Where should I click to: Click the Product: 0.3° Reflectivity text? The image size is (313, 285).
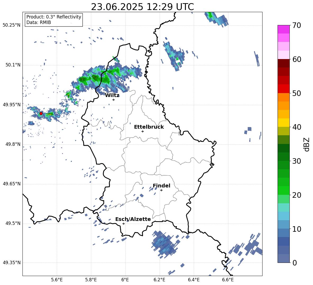tap(54, 17)
